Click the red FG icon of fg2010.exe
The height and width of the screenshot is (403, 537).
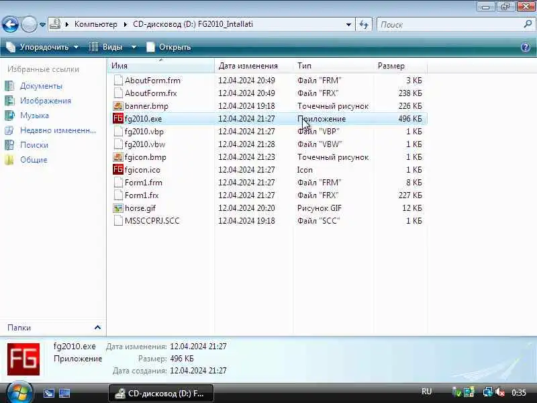click(x=118, y=119)
